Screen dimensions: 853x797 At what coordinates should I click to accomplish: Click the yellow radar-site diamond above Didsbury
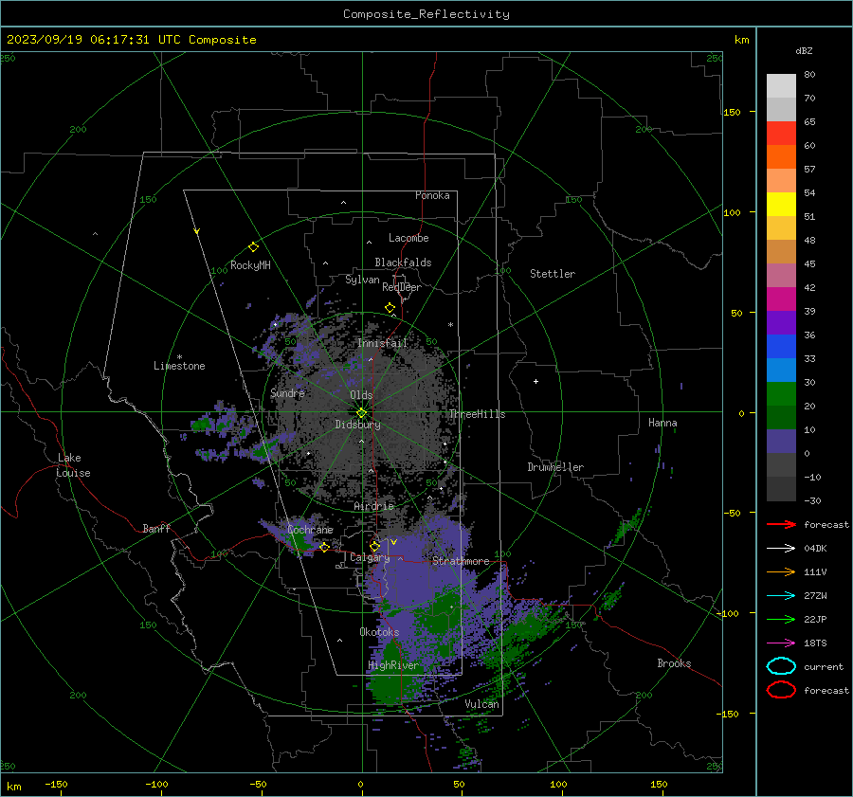pos(361,413)
